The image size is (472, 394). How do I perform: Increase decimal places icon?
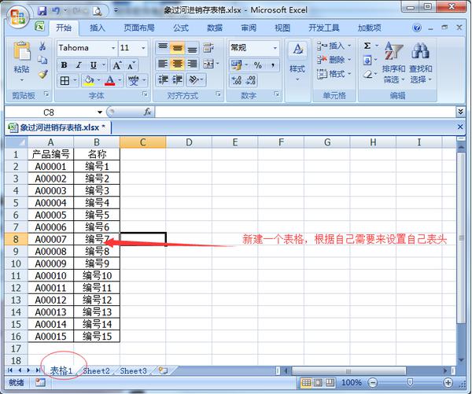point(236,80)
